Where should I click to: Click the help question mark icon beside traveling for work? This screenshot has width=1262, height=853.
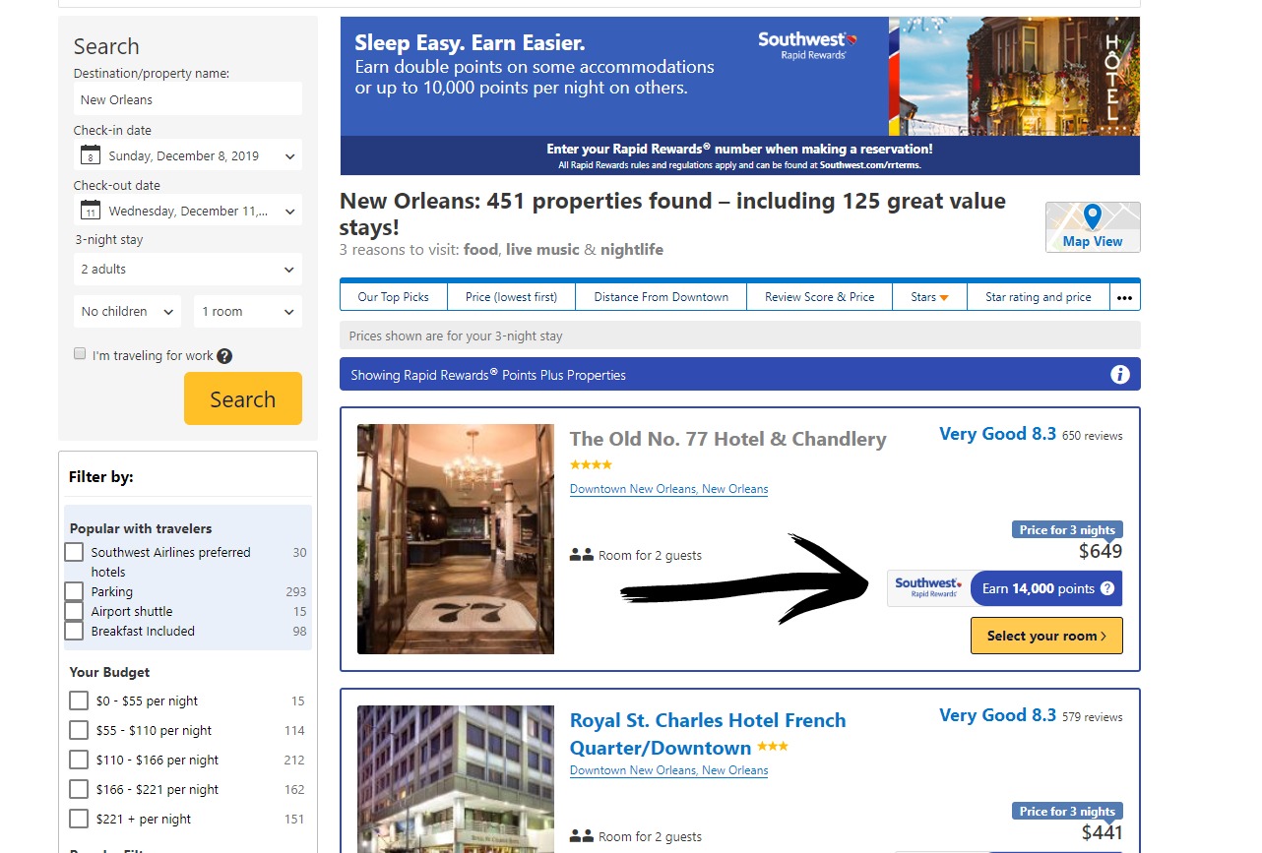[224, 356]
